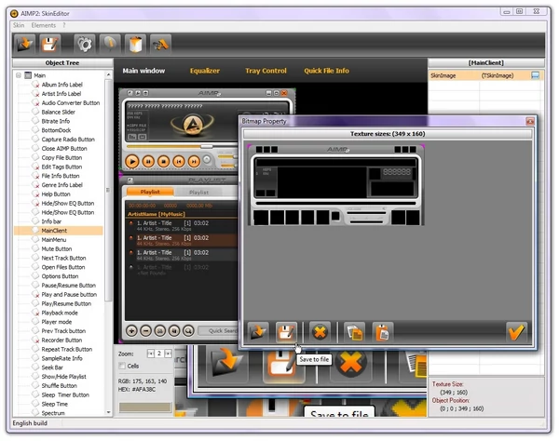Select MainClient in Object Tree

click(54, 231)
